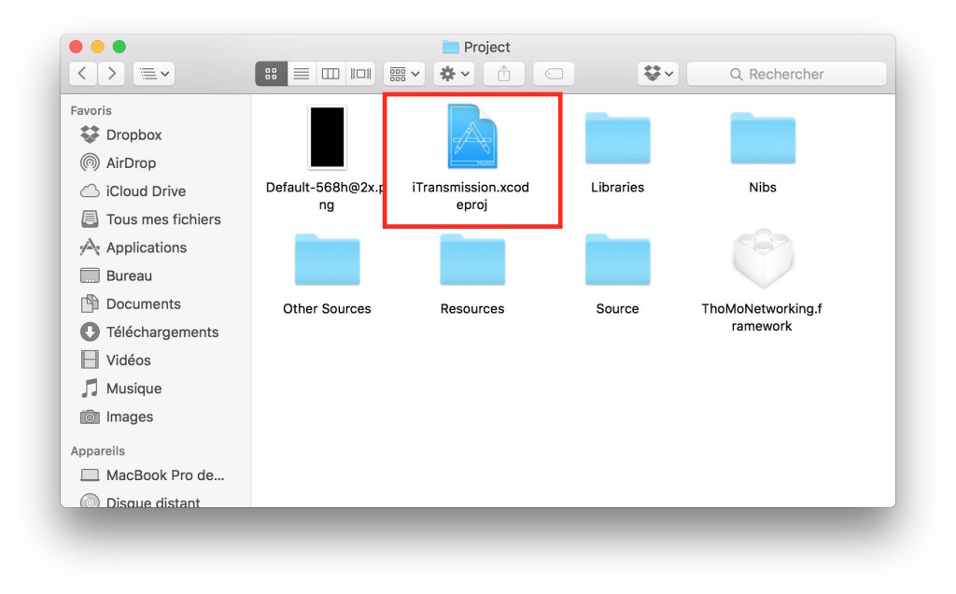Switch to list view mode
Image resolution: width=956 pixels, height=594 pixels.
[x=302, y=74]
